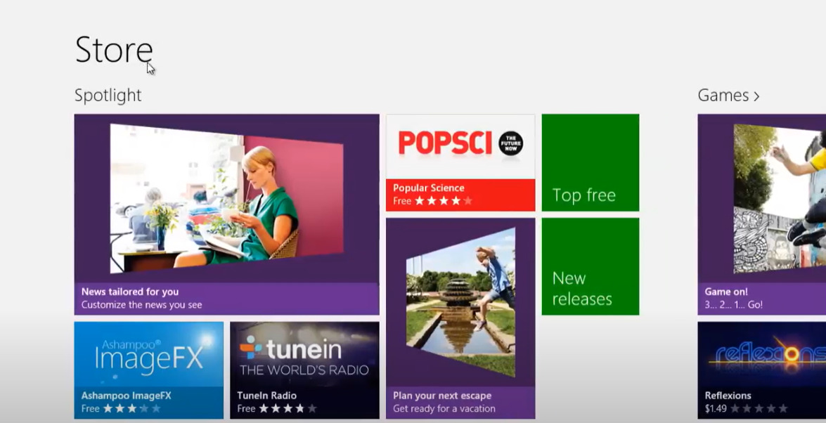This screenshot has height=423, width=826.
Task: Open the Game on! spotlight tile
Action: point(762,214)
